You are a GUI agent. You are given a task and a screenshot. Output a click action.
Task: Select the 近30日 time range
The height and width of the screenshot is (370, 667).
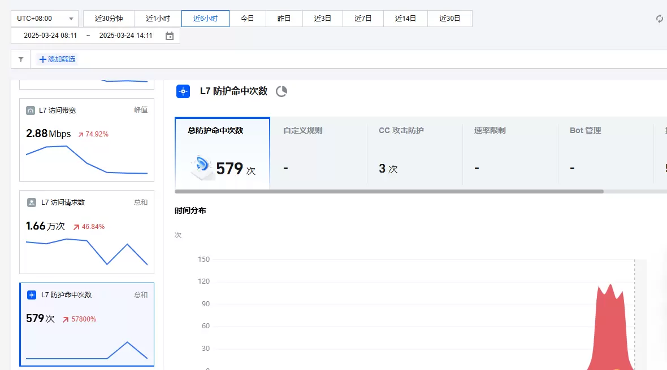point(449,19)
